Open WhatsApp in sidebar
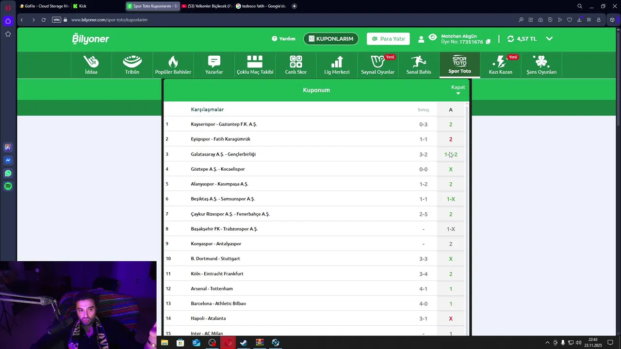The image size is (621, 349). pyautogui.click(x=8, y=173)
